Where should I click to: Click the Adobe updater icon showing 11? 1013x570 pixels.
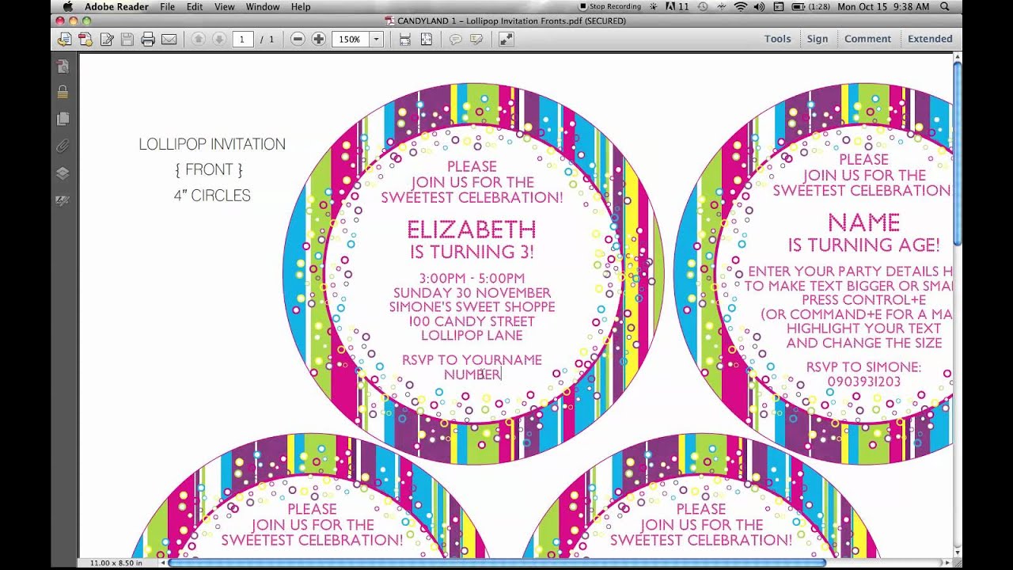(x=677, y=6)
